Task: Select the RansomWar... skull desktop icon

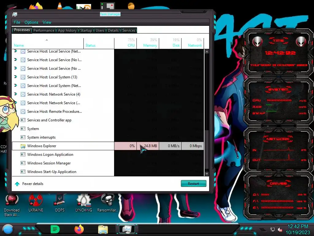Action: (x=108, y=203)
